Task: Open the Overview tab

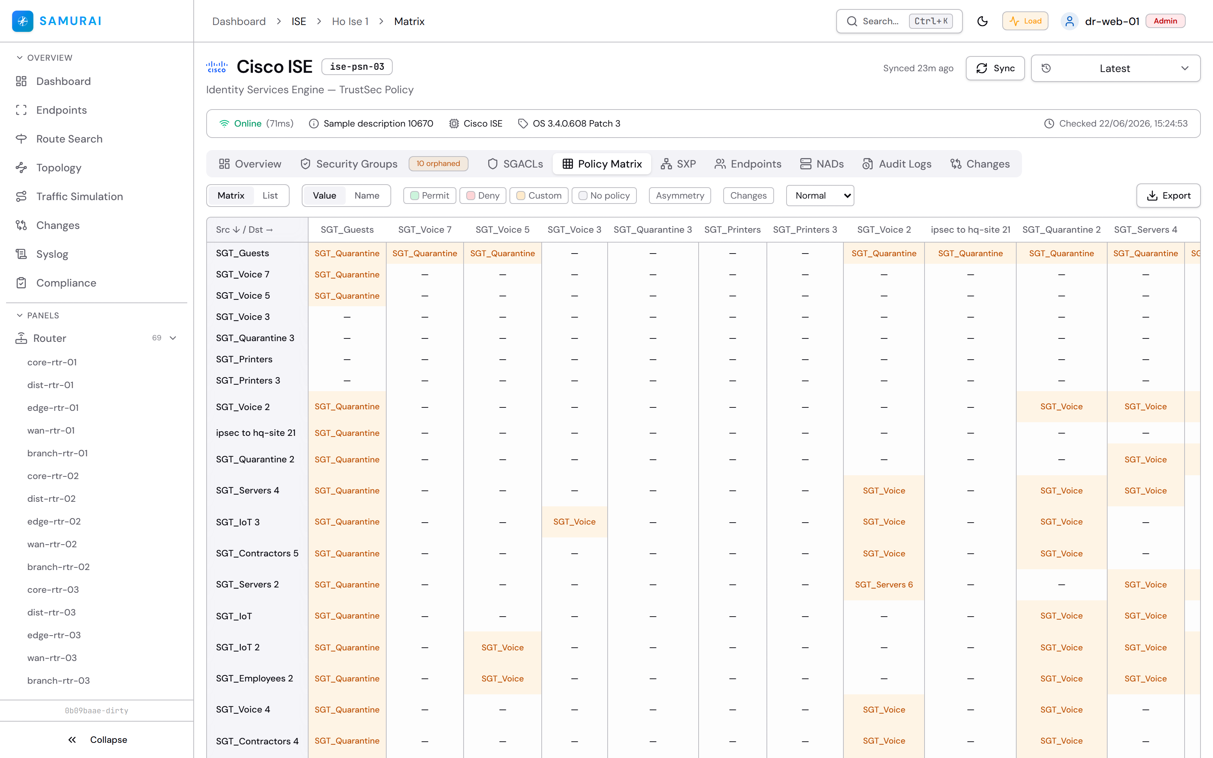Action: click(x=250, y=164)
